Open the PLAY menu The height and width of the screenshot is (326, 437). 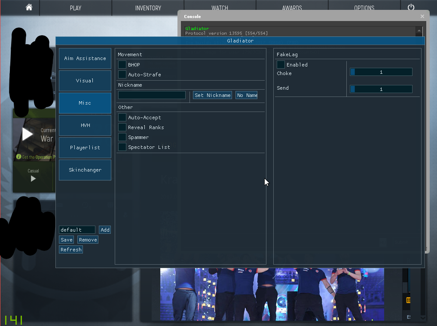[x=76, y=8]
